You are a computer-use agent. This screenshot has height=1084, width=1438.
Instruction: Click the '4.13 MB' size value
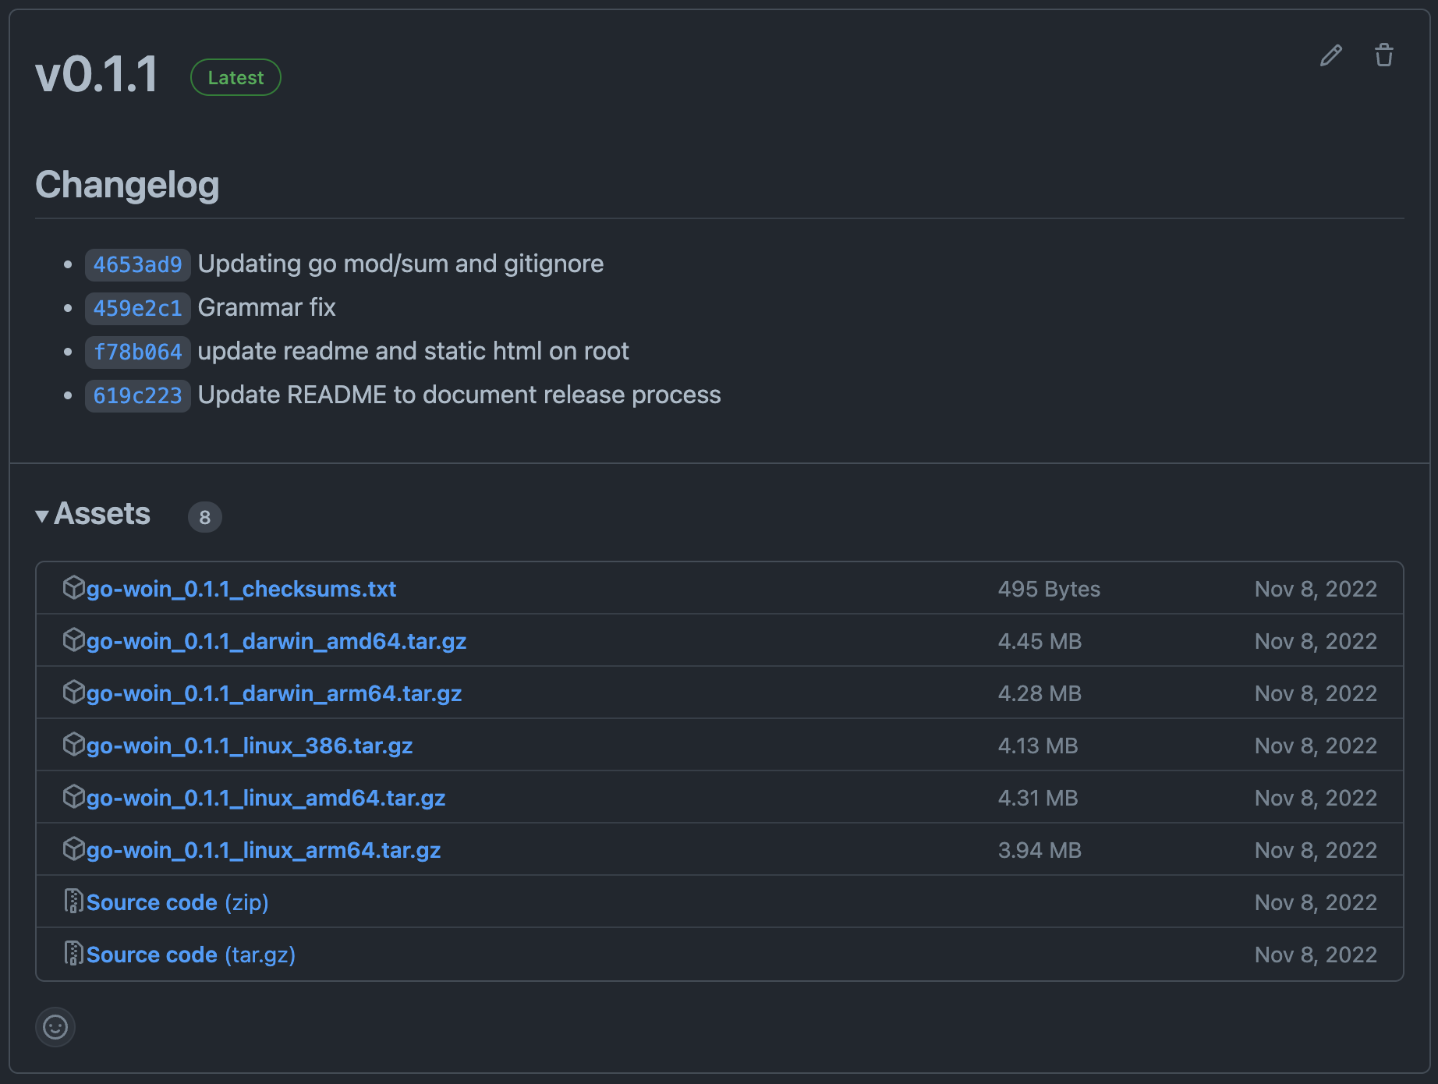[1038, 746]
